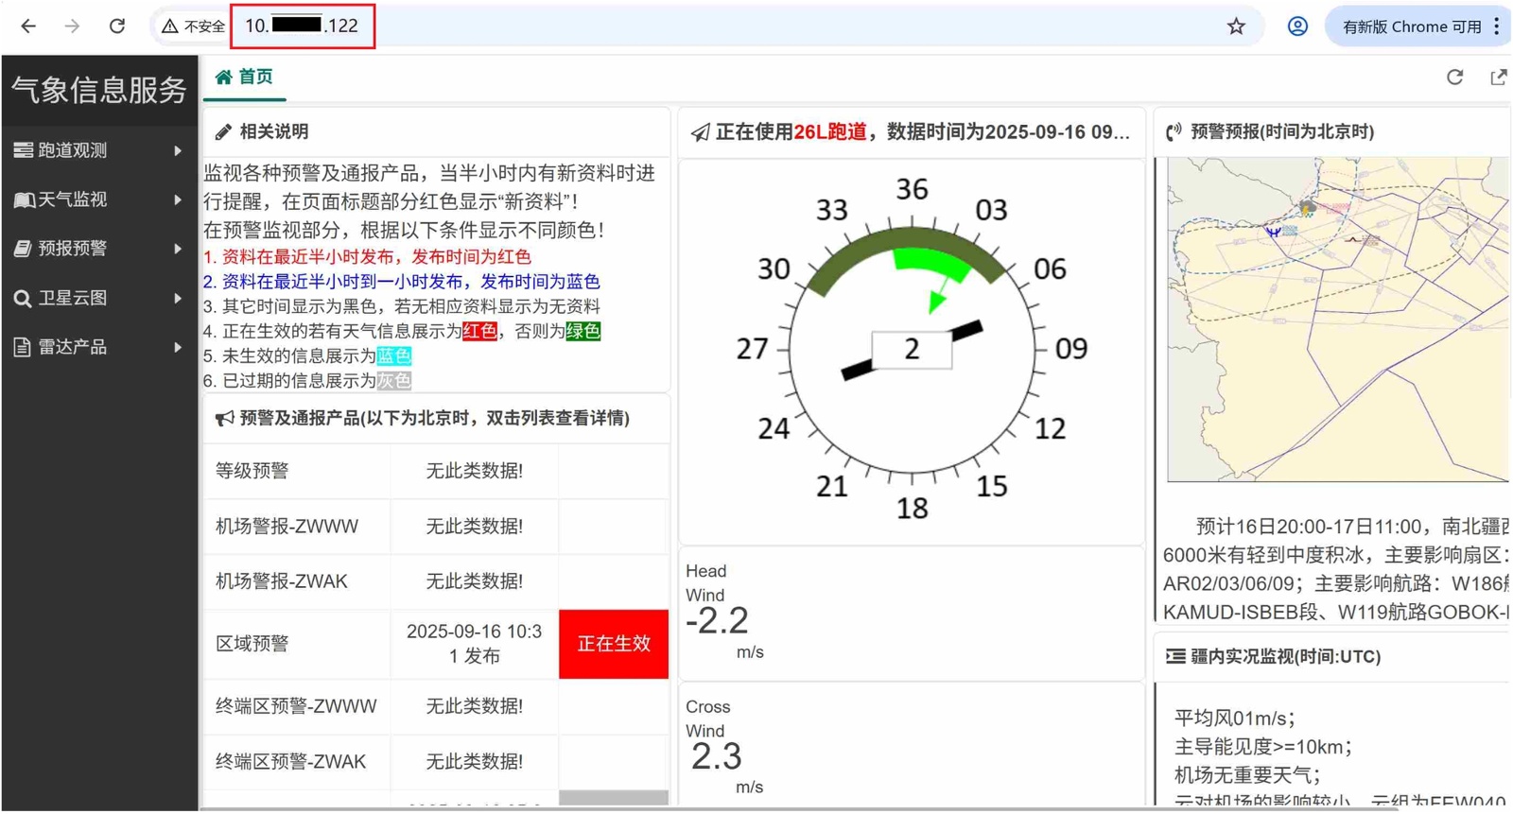
Task: Click the page refresh icon in tab bar
Action: (1454, 78)
